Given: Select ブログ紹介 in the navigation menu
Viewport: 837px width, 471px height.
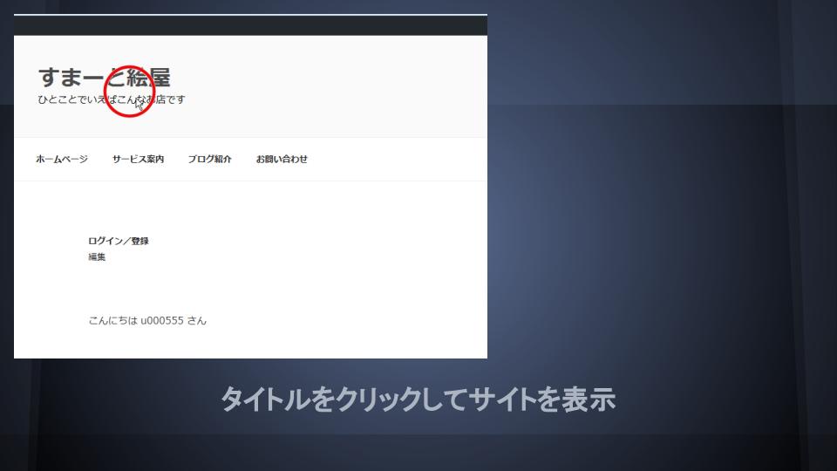Looking at the screenshot, I should click(x=209, y=159).
